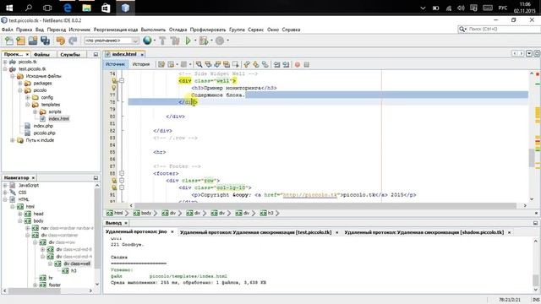Run the project with green play icon
541x304 pixels.
pos(188,41)
